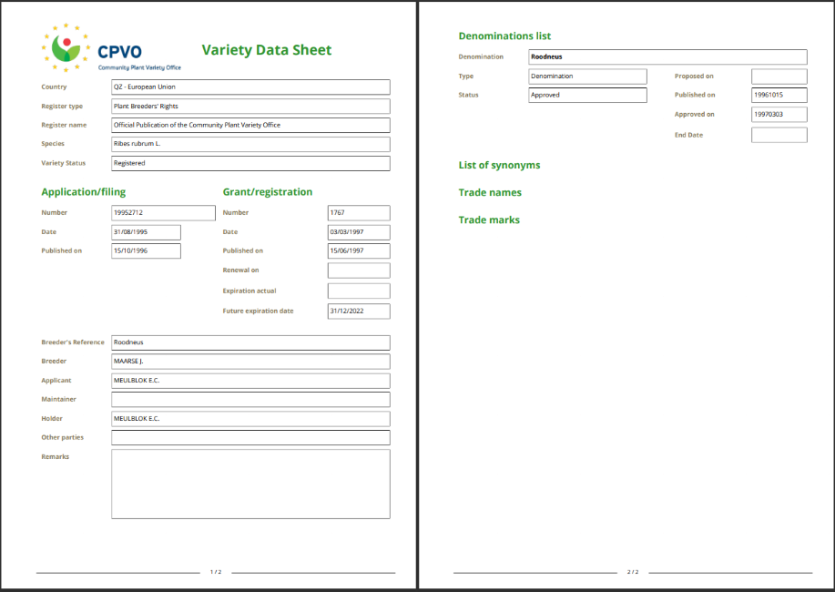Click the Variety Status field showing Registered
This screenshot has width=835, height=592.
(250, 163)
